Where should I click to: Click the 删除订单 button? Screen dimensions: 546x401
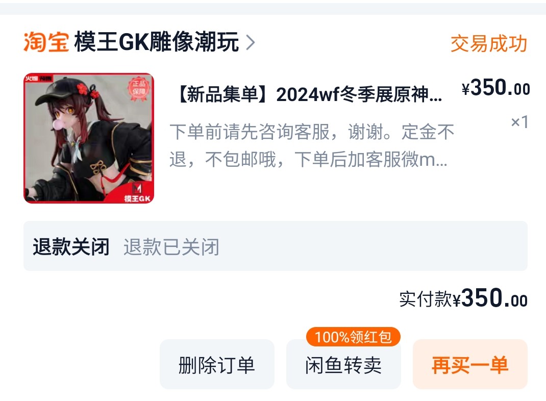217,364
